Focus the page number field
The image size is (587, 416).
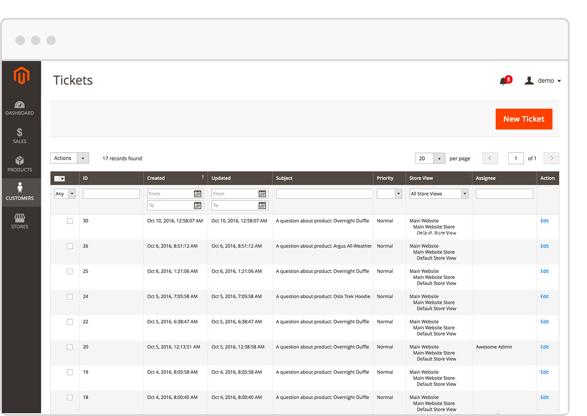click(x=516, y=158)
